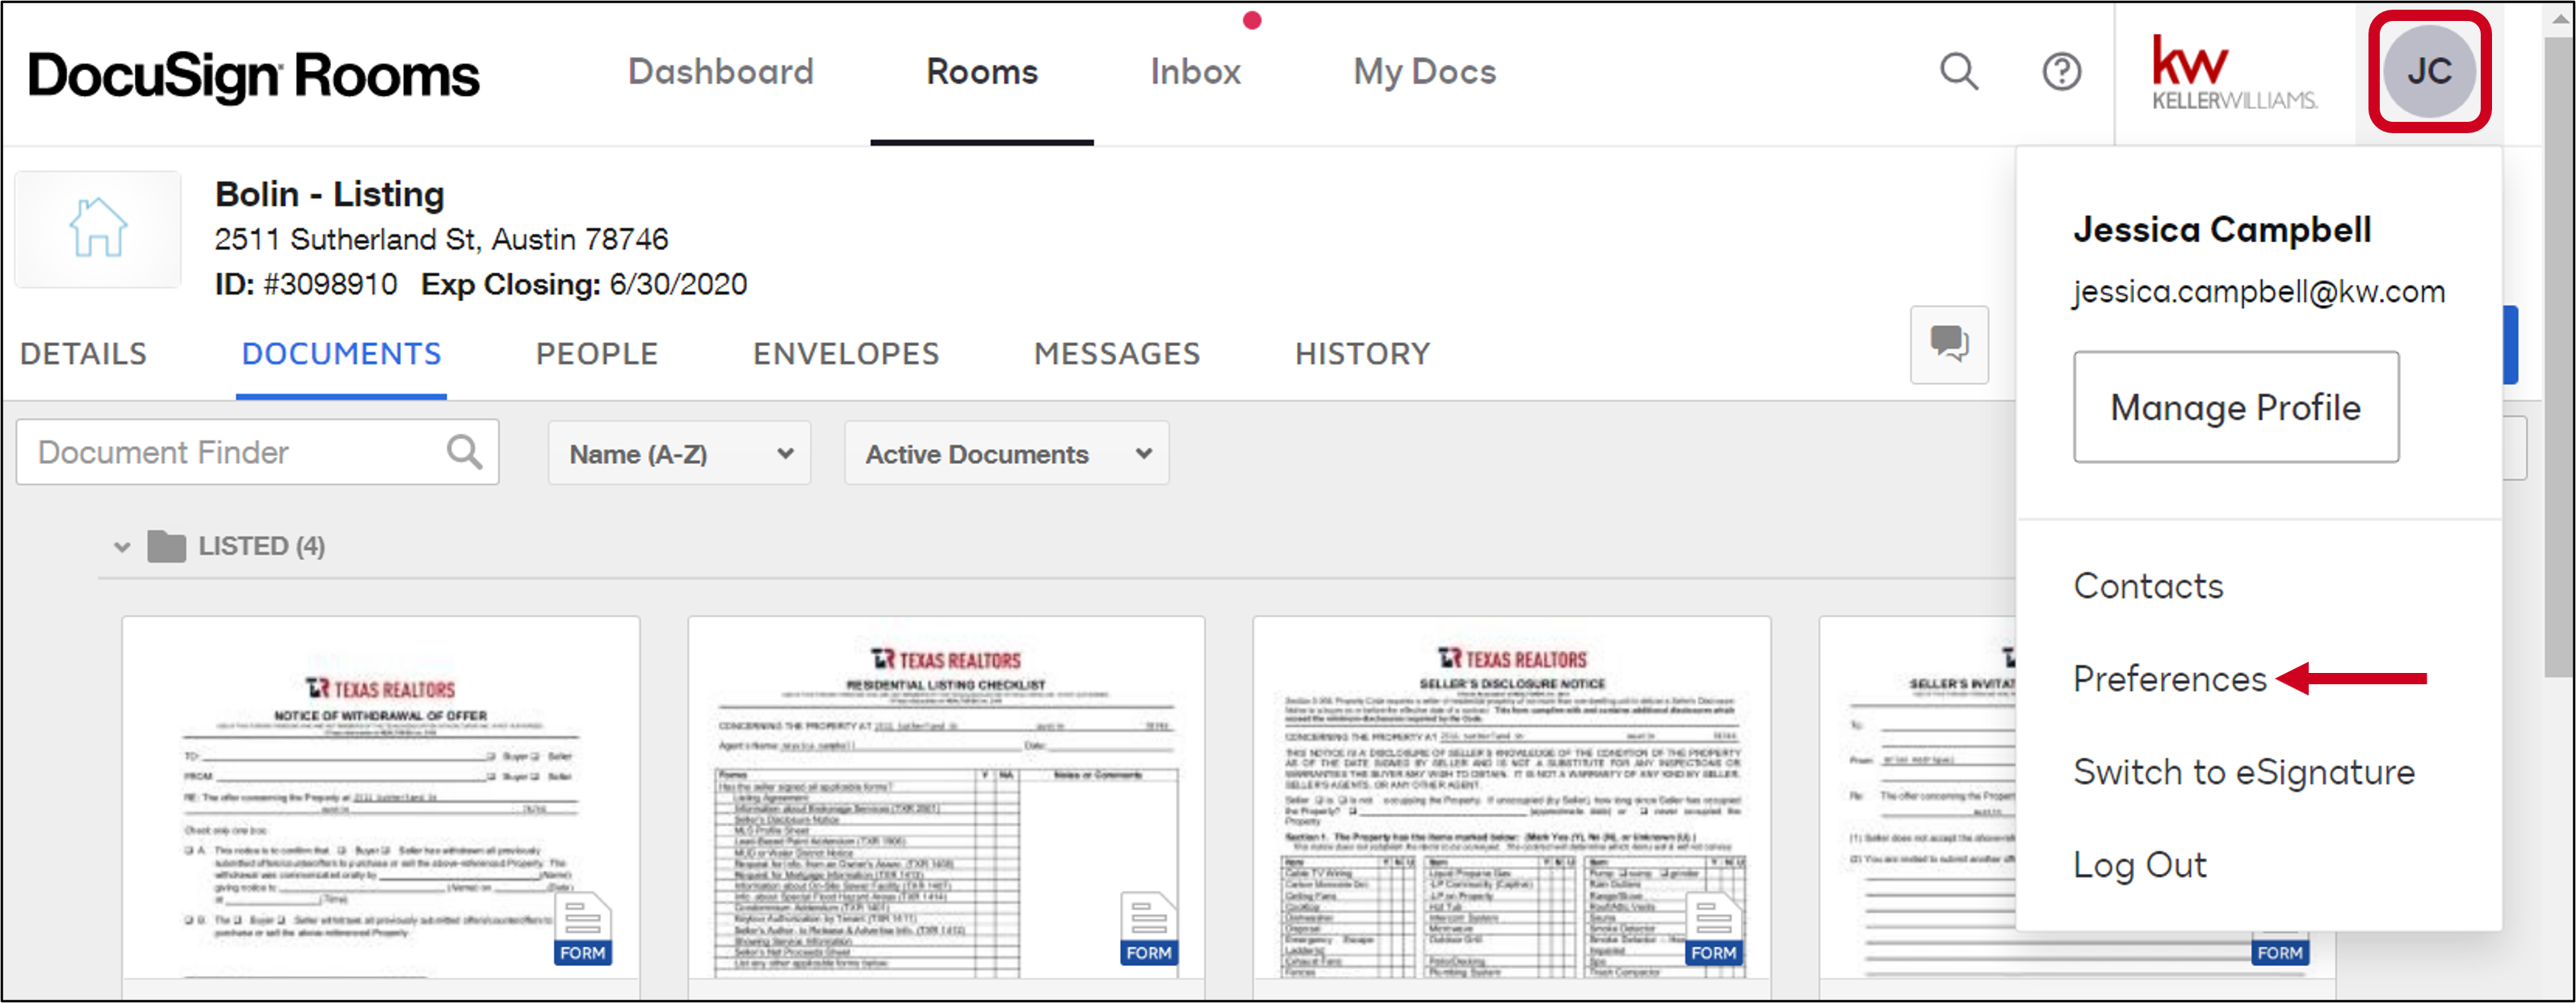This screenshot has width=2576, height=1003.
Task: Click FORM badge on Seller's Invitation document
Action: (x=2279, y=952)
